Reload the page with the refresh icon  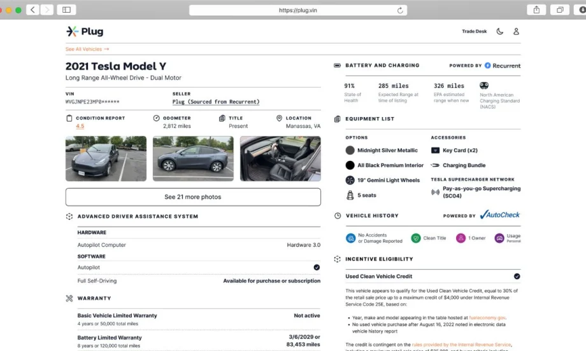(x=400, y=10)
